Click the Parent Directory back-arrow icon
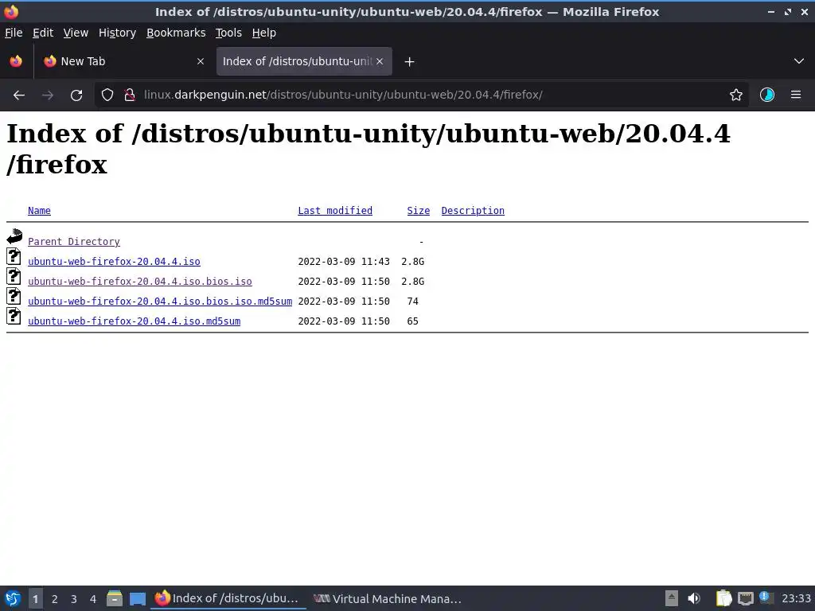This screenshot has width=815, height=611. (x=14, y=236)
